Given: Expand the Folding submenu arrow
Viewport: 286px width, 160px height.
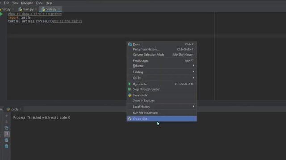Looking at the screenshot, I should click(x=193, y=72).
